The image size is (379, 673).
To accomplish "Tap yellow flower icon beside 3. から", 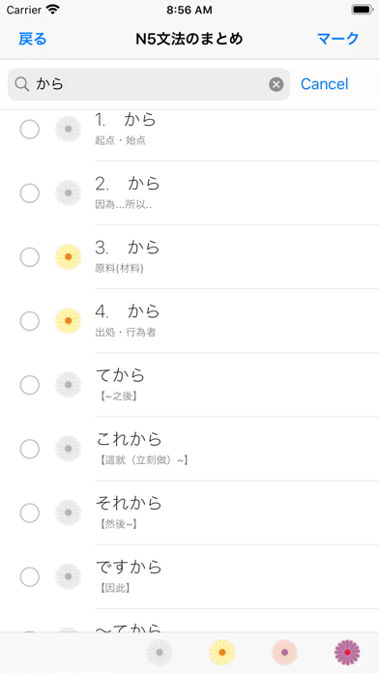I will (x=69, y=256).
